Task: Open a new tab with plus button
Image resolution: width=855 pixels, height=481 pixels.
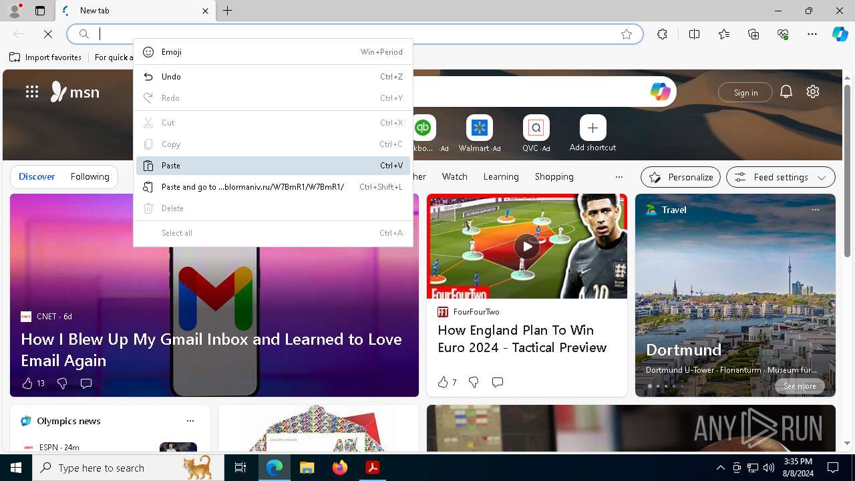Action: click(x=228, y=11)
